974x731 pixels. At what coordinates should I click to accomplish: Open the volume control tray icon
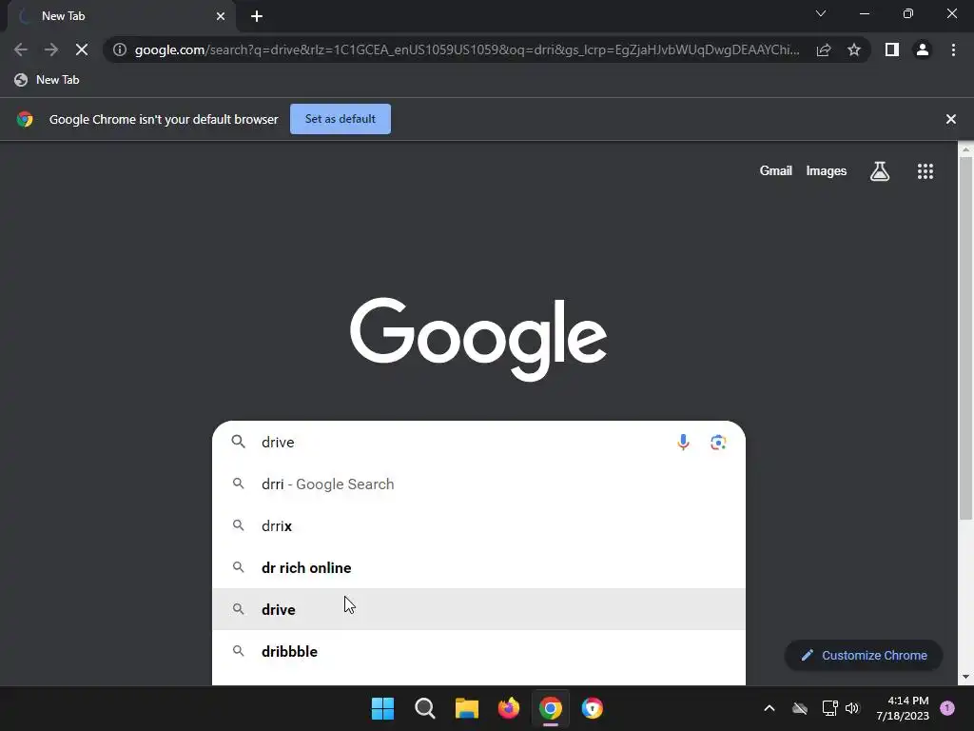[852, 708]
